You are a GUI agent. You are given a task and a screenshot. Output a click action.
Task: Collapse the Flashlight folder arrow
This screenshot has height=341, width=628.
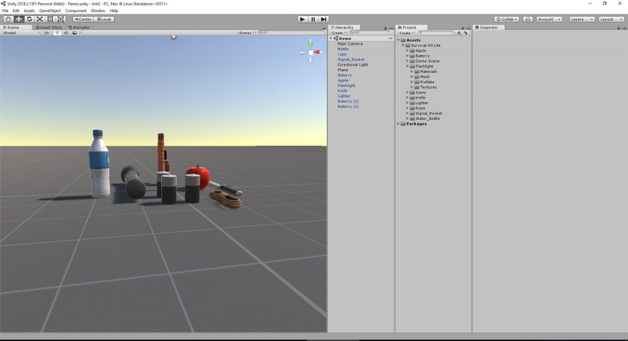click(407, 66)
